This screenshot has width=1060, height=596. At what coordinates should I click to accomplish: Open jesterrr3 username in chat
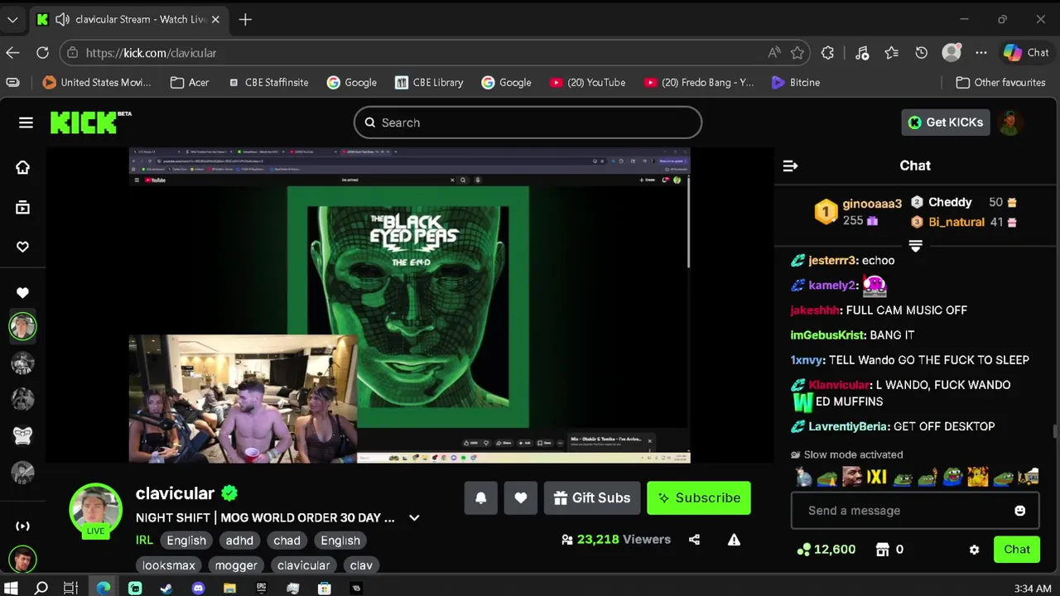(x=832, y=260)
